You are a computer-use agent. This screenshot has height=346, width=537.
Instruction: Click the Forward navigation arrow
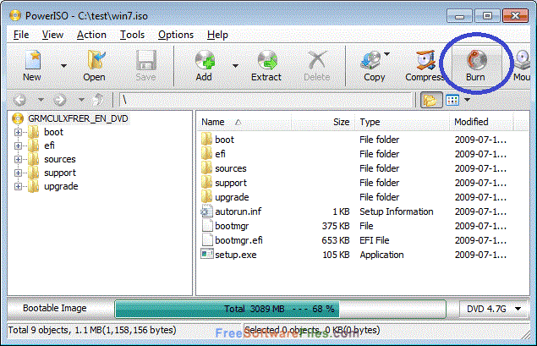click(x=59, y=100)
